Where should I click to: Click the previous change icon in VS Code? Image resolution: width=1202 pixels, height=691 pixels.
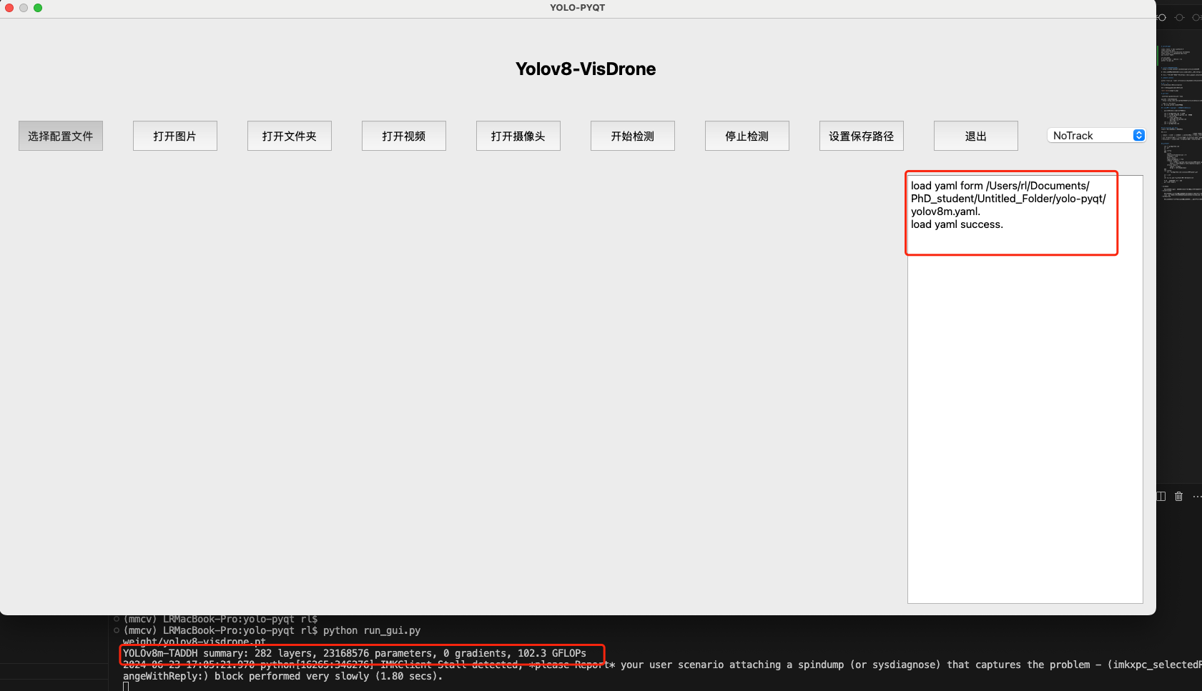click(x=1162, y=17)
